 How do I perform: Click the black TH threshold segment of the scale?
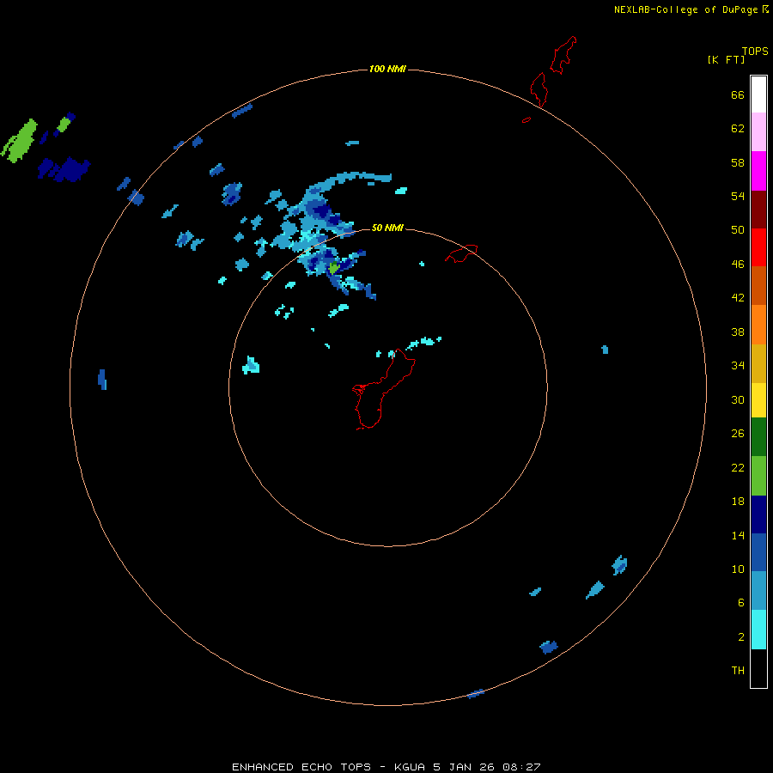[758, 668]
